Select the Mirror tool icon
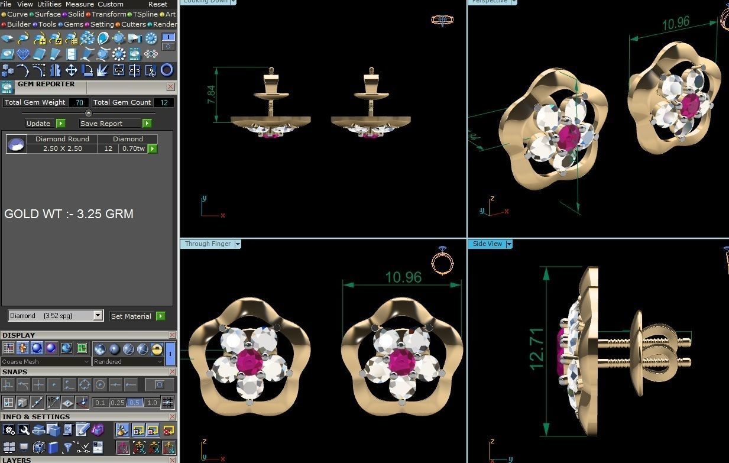729x463 pixels. click(55, 71)
